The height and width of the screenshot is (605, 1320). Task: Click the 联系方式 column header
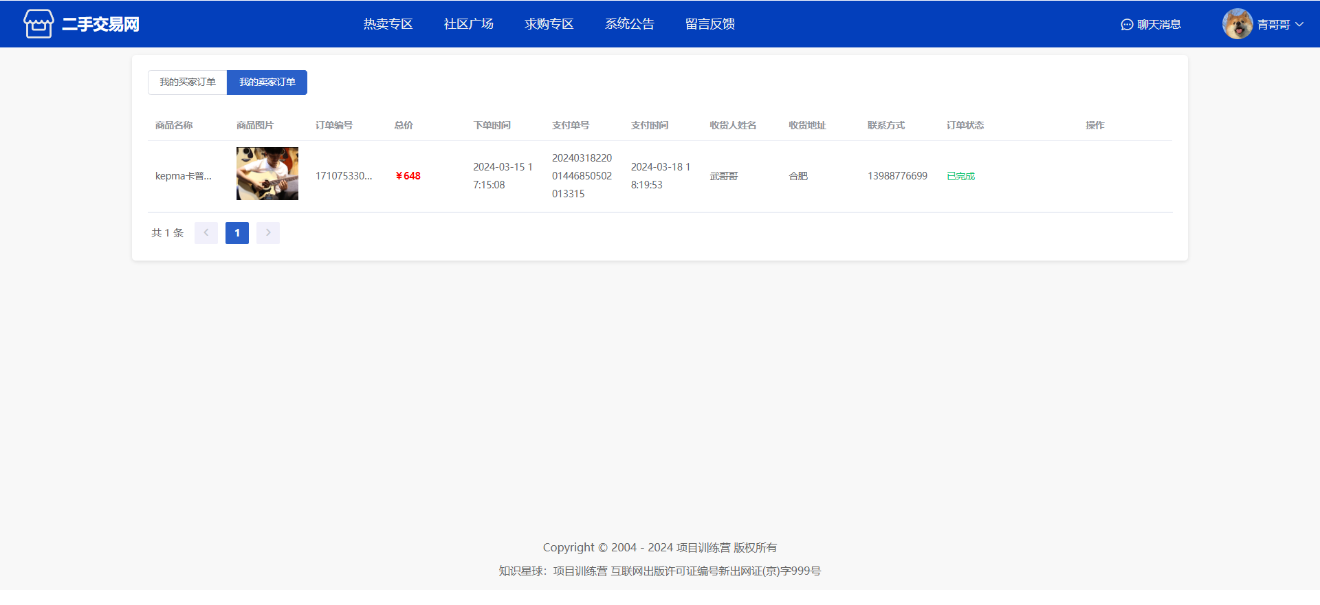point(886,125)
